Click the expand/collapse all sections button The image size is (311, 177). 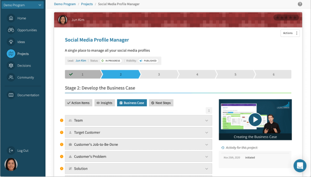[209, 111]
